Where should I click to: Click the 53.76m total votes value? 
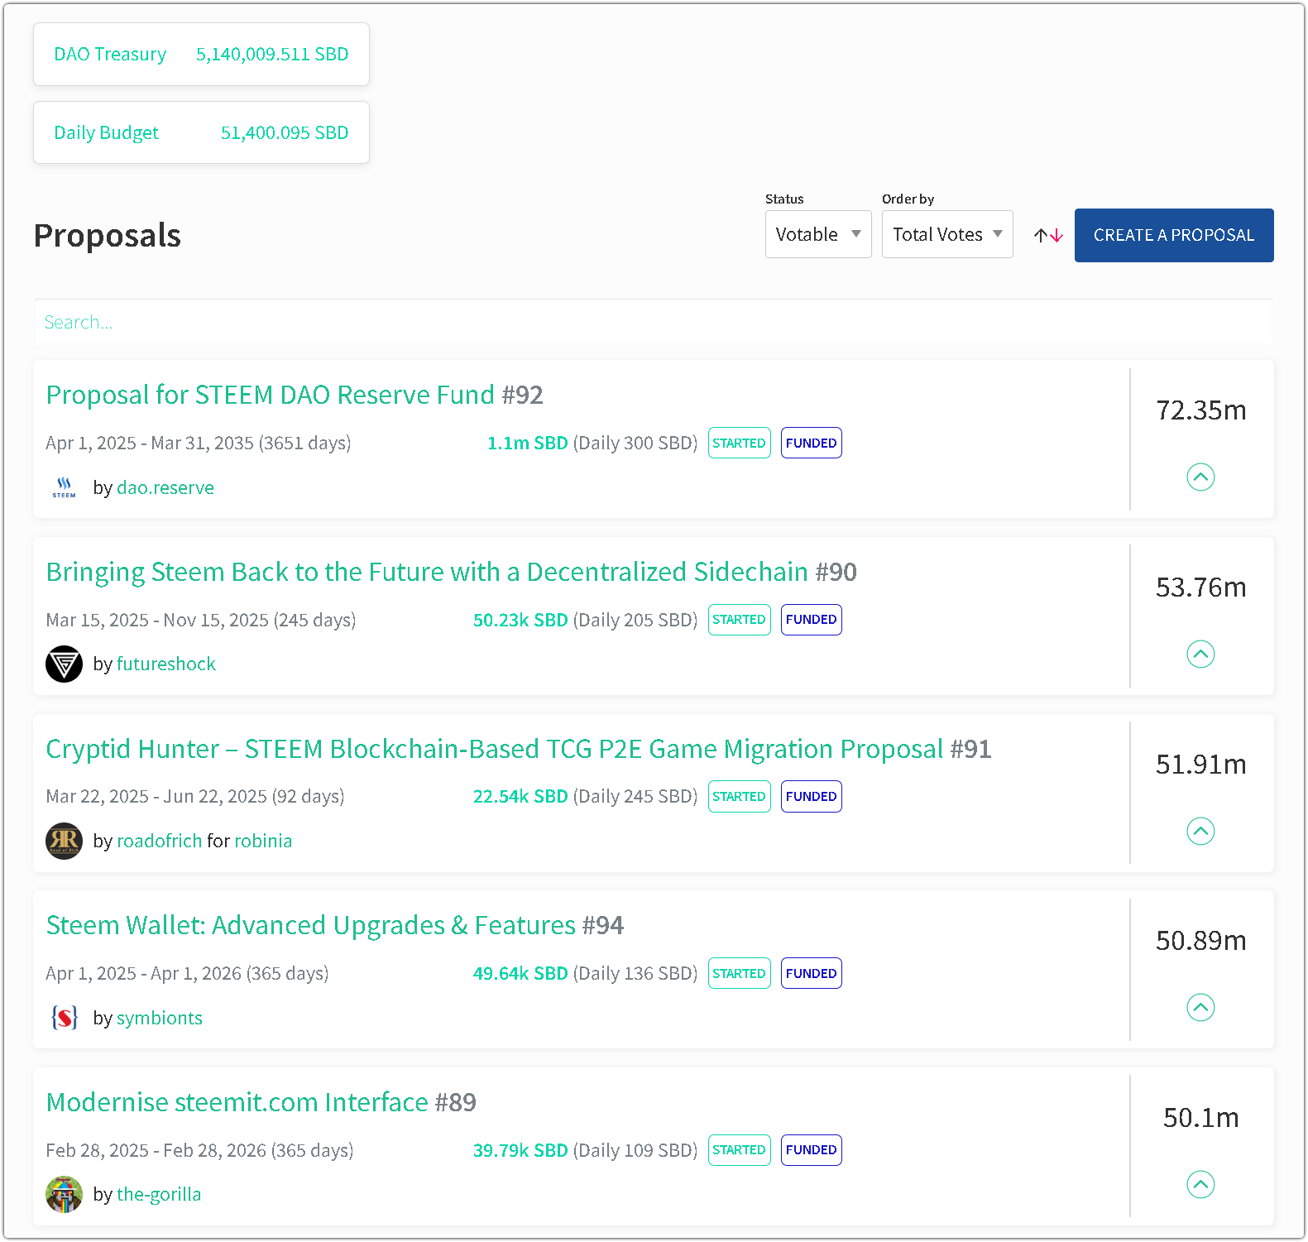[x=1200, y=587]
